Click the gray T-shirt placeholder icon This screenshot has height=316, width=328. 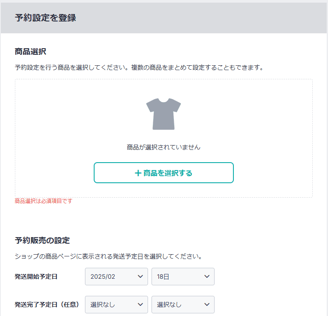163,114
